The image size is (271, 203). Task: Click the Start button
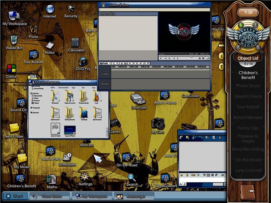(x=15, y=196)
